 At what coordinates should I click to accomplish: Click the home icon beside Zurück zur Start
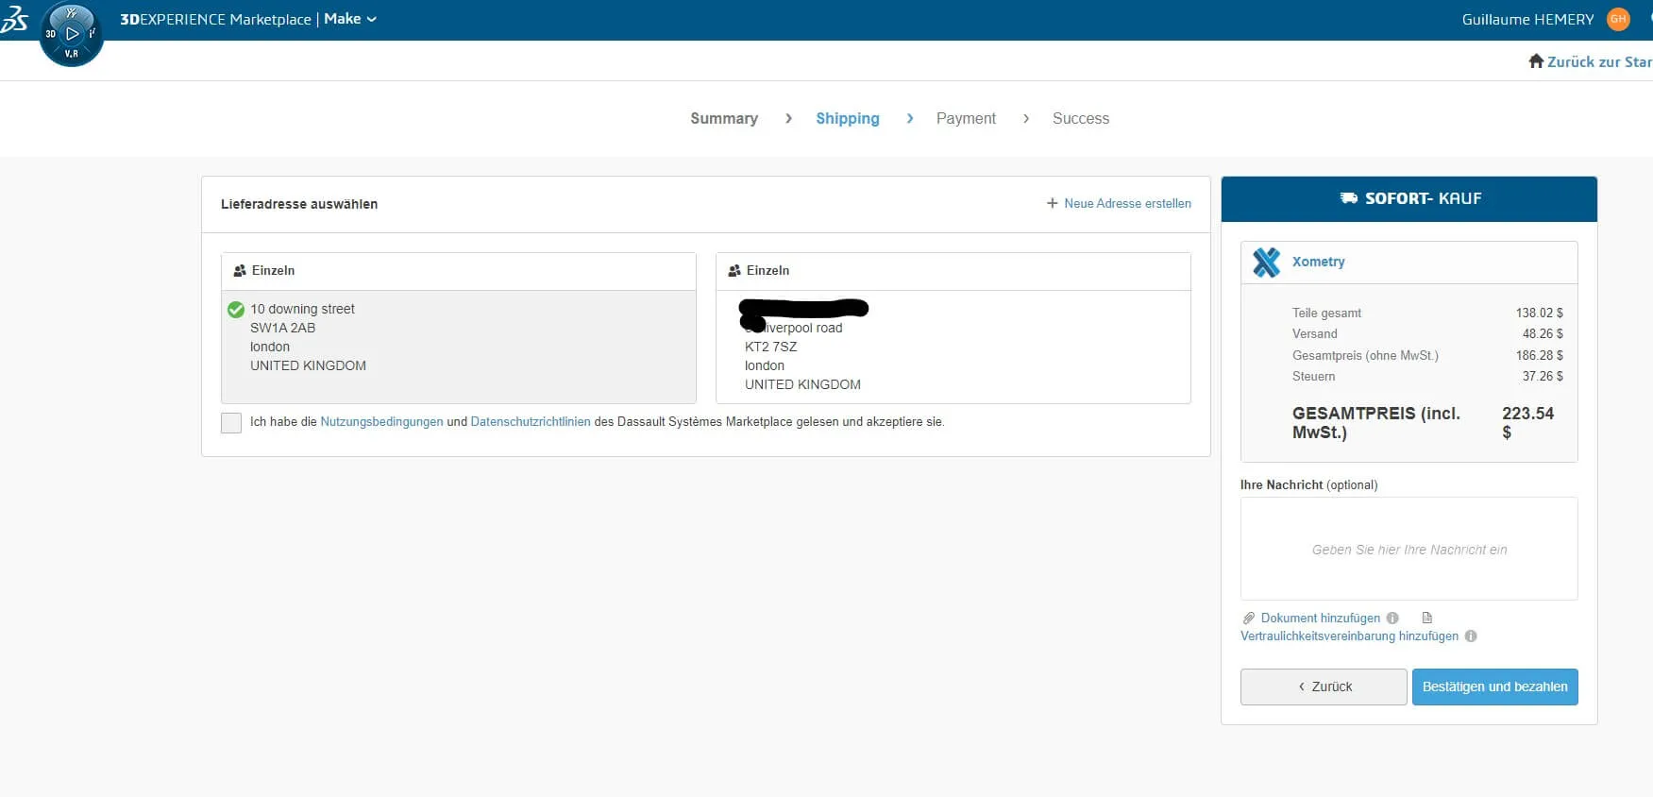(1536, 61)
